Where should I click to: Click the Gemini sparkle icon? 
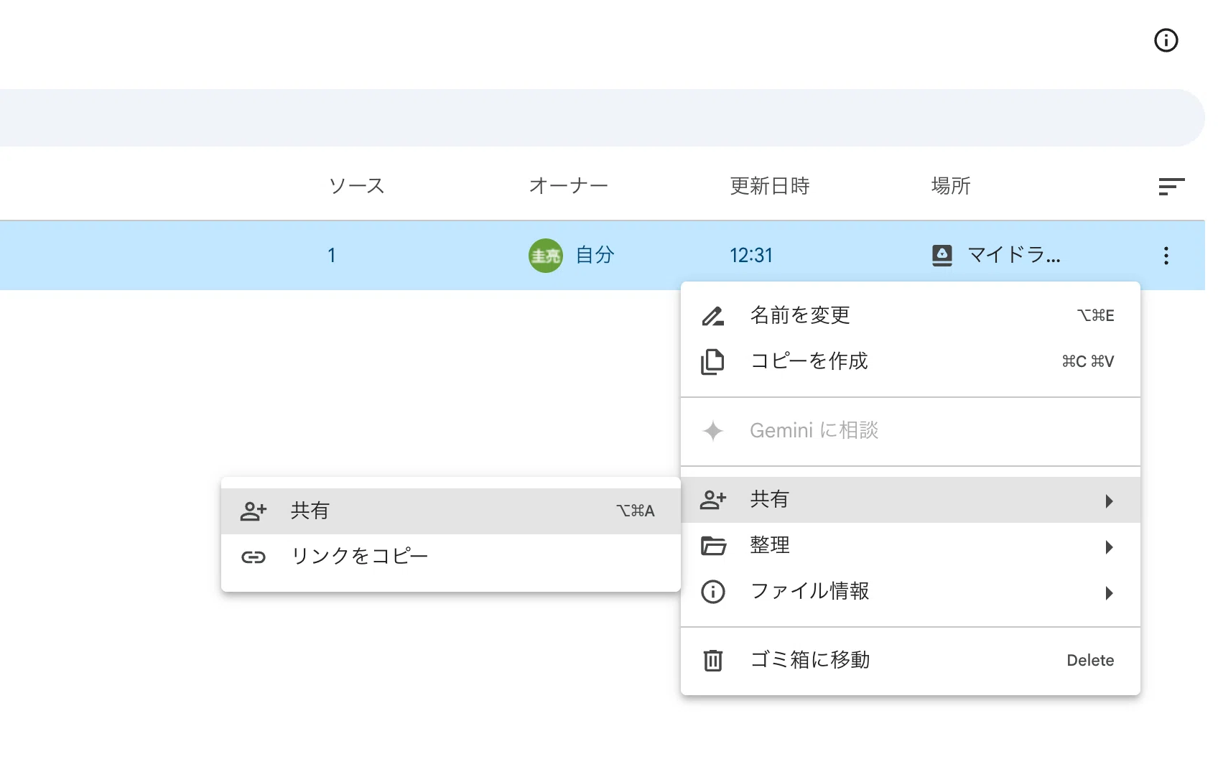point(712,431)
